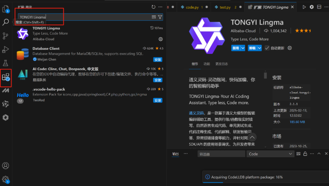
Task: Maximize the output panel
Action: [x=319, y=154]
